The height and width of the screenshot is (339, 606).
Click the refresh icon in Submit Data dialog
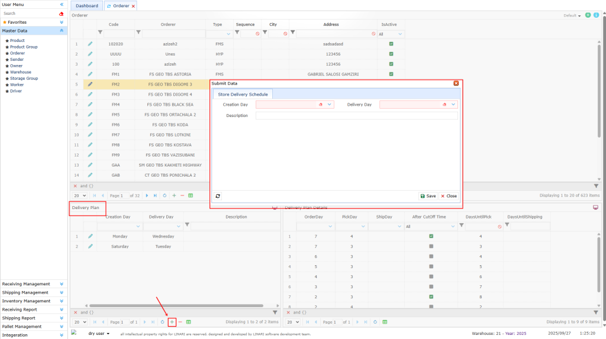(218, 196)
